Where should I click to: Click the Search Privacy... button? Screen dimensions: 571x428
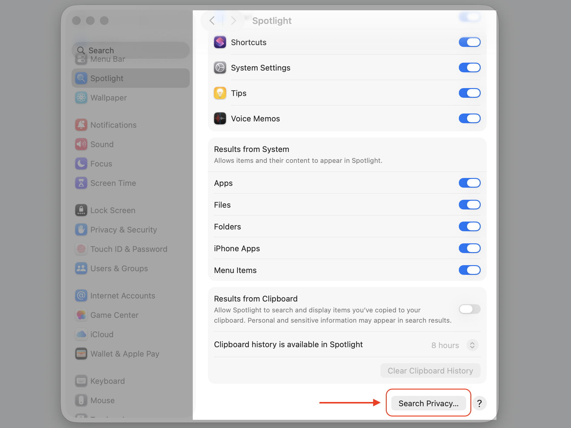pos(428,403)
